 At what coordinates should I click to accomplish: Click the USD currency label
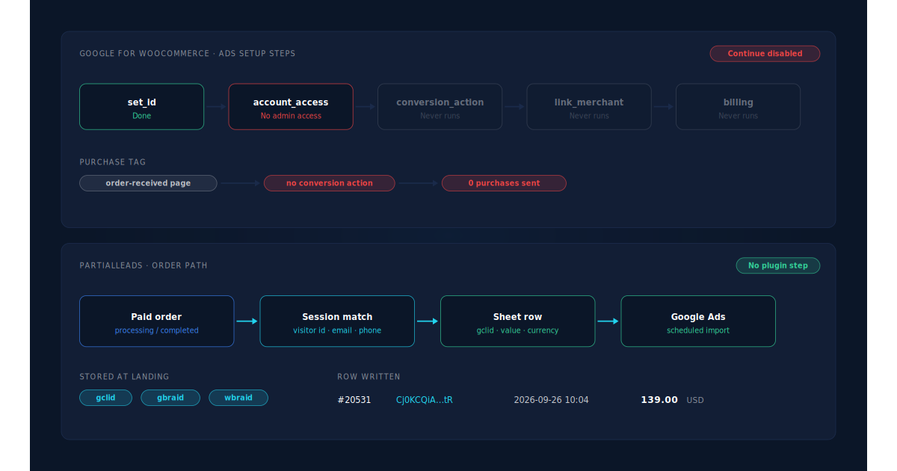click(695, 400)
